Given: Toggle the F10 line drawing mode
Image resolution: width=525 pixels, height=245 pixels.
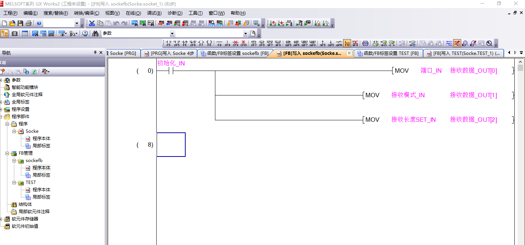Looking at the screenshot, I should (347, 43).
